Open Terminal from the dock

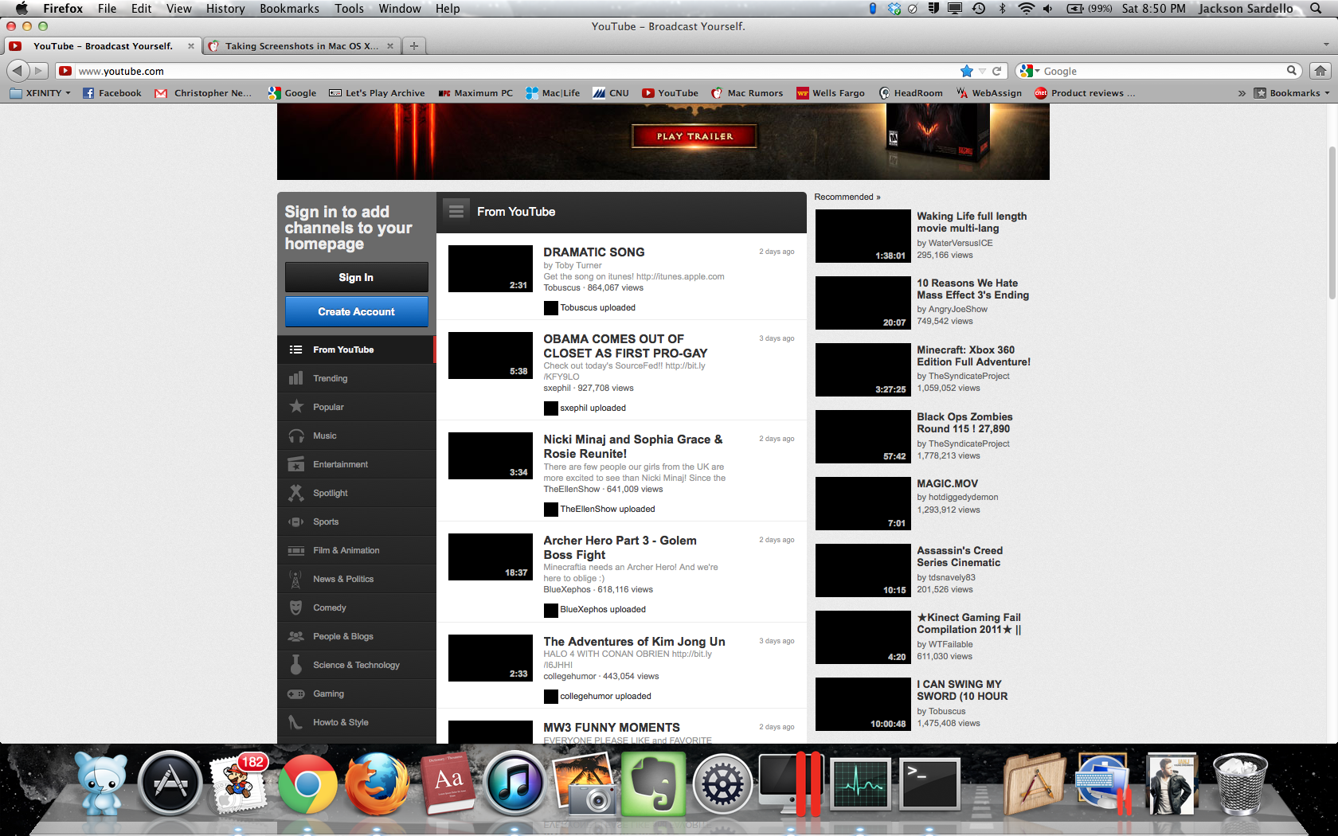tap(929, 784)
